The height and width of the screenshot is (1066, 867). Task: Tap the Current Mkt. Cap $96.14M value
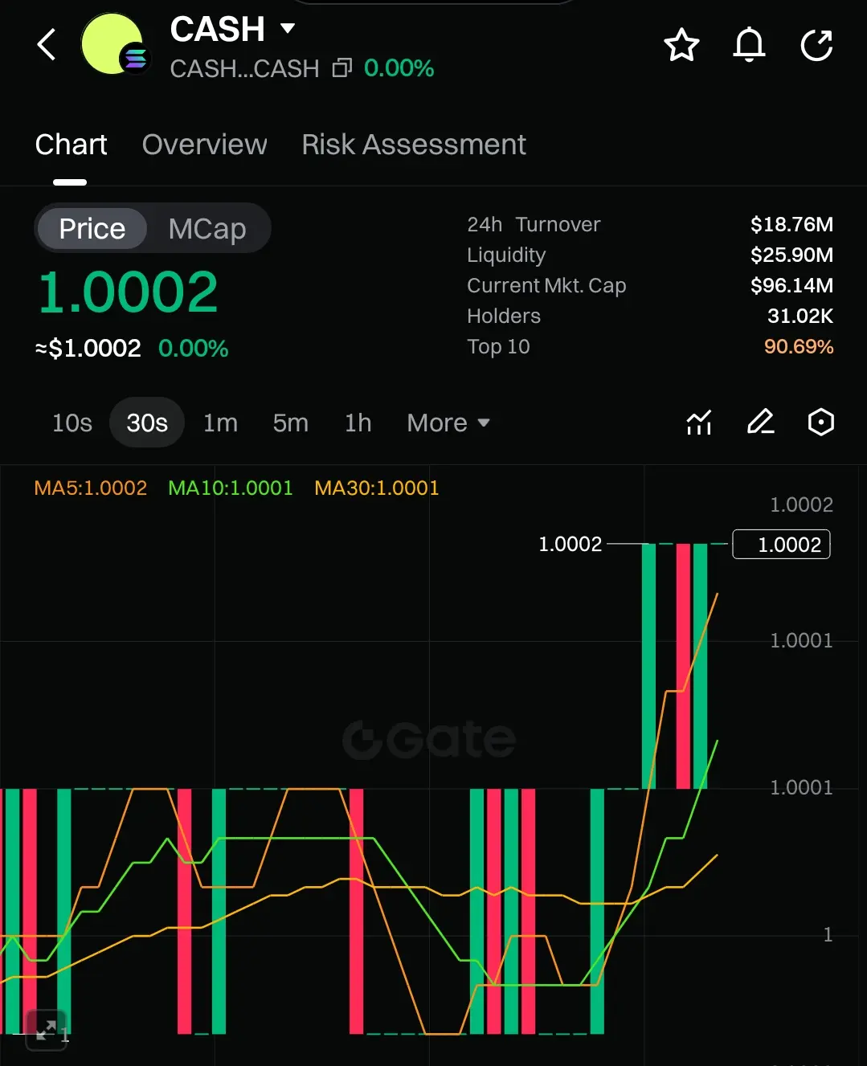[791, 285]
